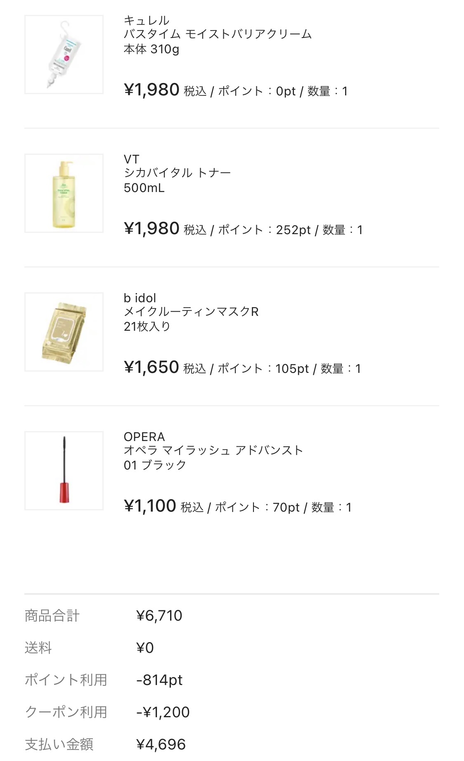Screen dimensions: 464x761
Task: Click the ¥1,650 price of the mask
Action: (151, 367)
